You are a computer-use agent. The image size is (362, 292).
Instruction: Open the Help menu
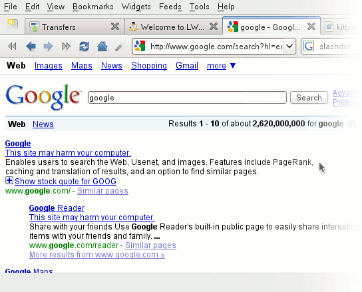pos(226,7)
